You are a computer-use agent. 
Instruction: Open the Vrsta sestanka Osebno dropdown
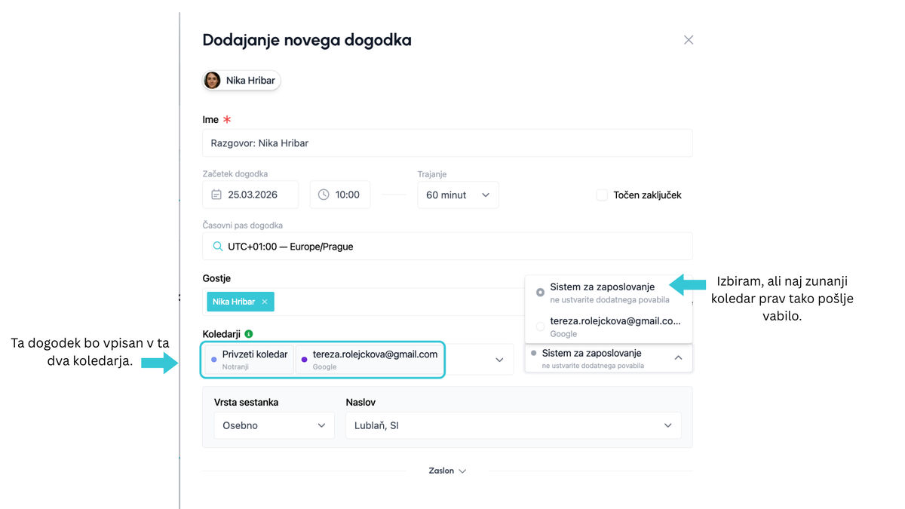[x=274, y=425]
